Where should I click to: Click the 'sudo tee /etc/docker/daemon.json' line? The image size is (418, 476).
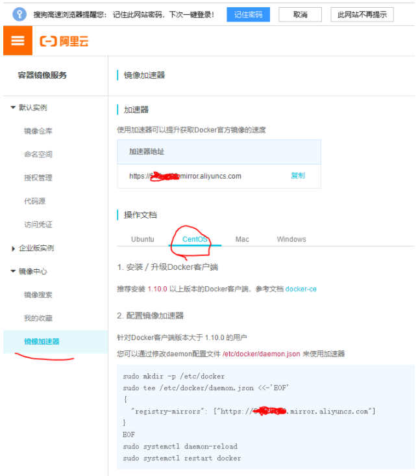[x=206, y=388]
